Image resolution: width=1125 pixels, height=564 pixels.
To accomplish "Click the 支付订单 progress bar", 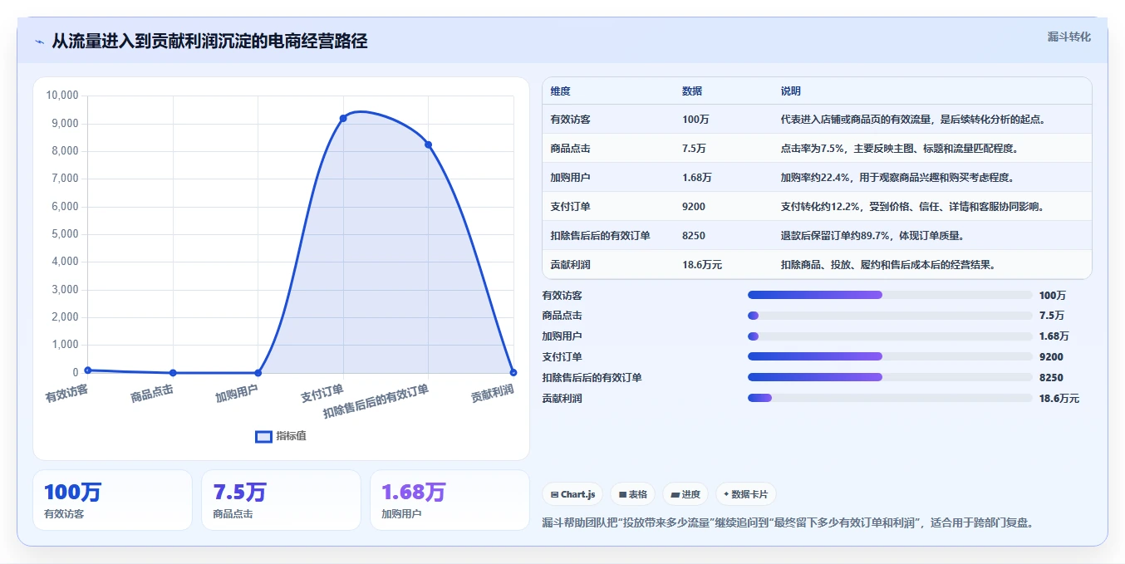I will pos(890,356).
